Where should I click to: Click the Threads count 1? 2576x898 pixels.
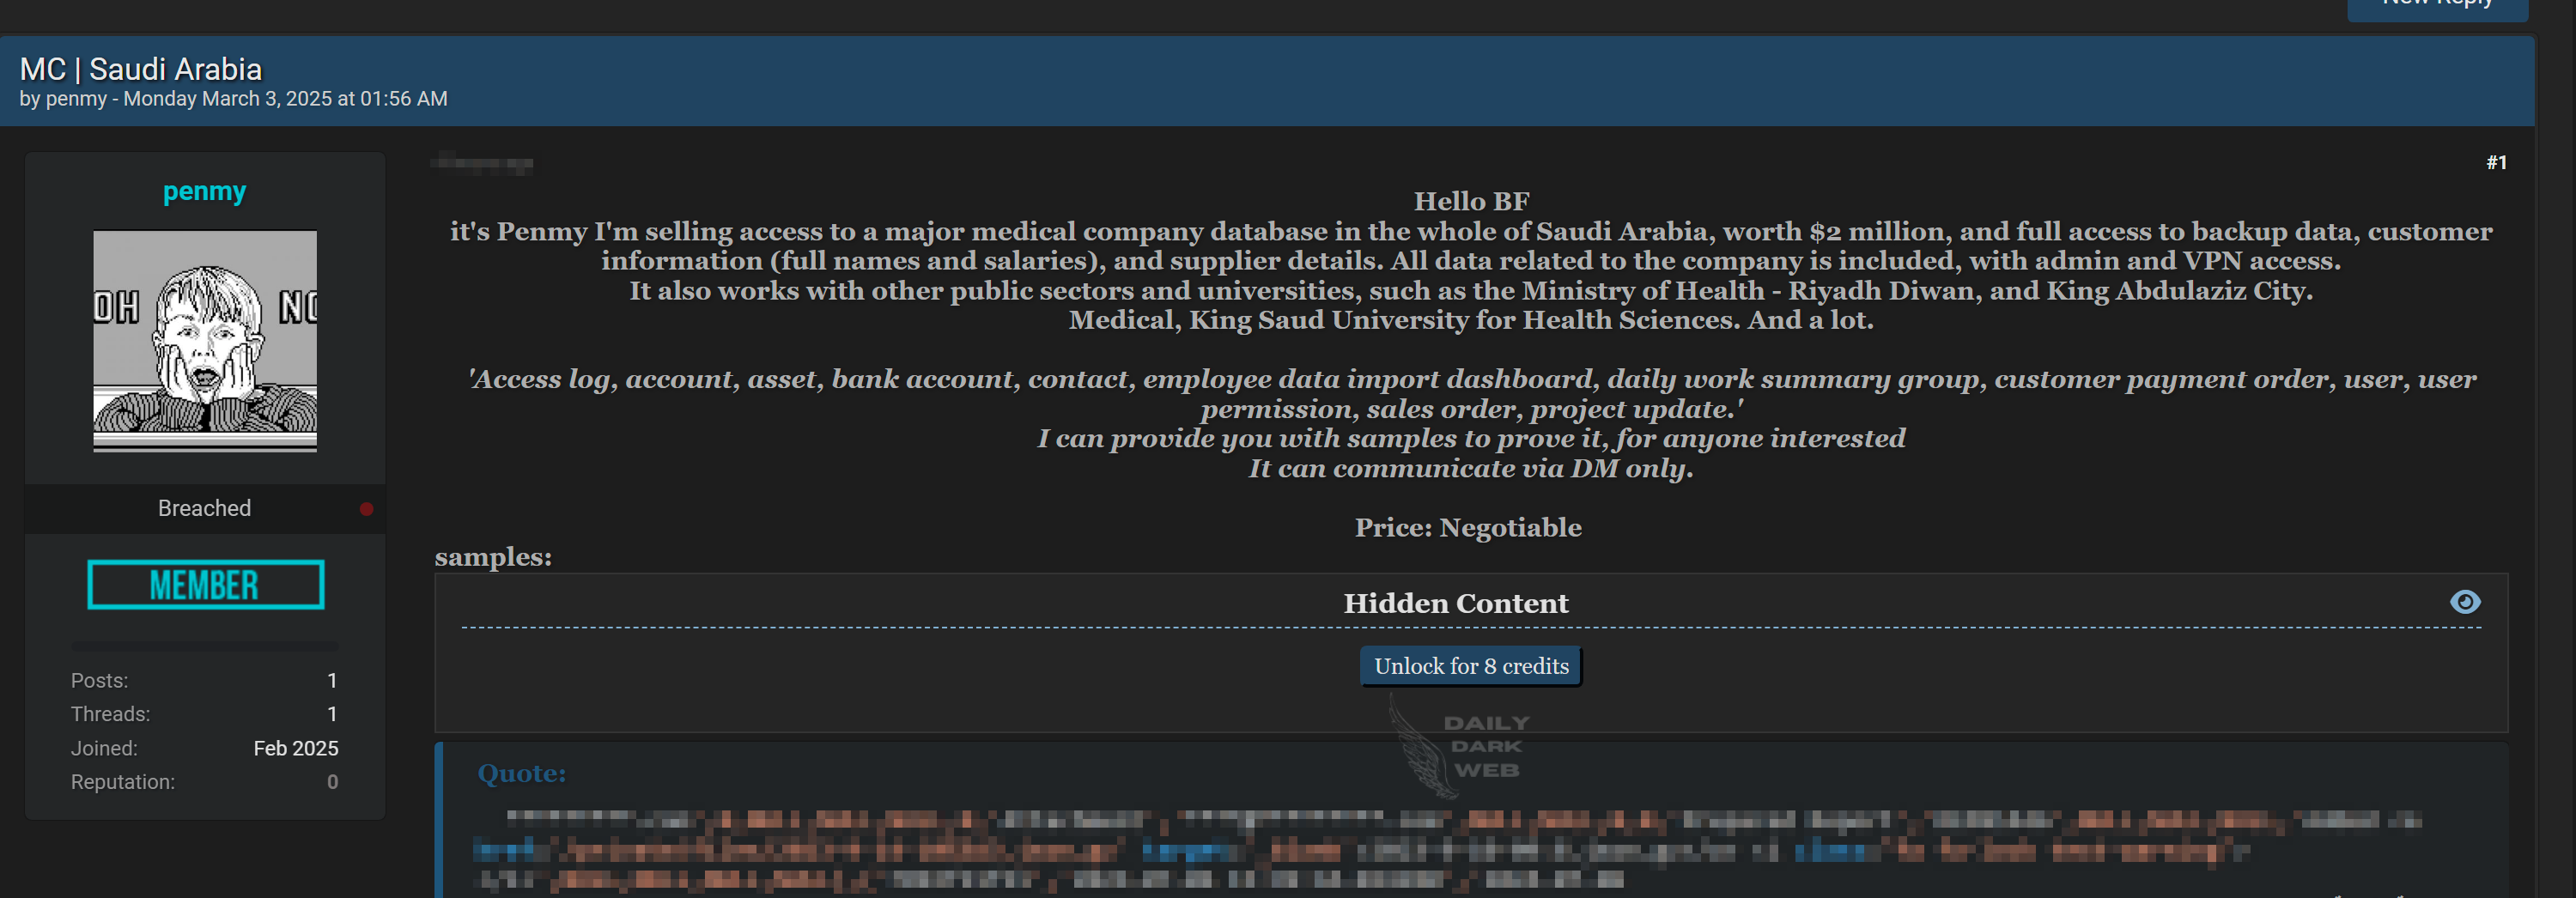(332, 714)
